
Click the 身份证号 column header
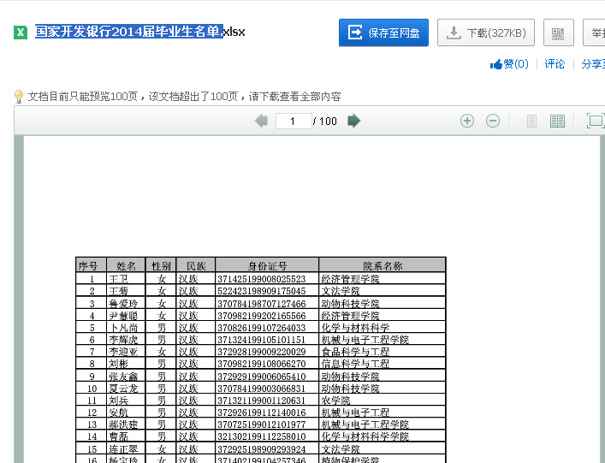[x=267, y=265]
